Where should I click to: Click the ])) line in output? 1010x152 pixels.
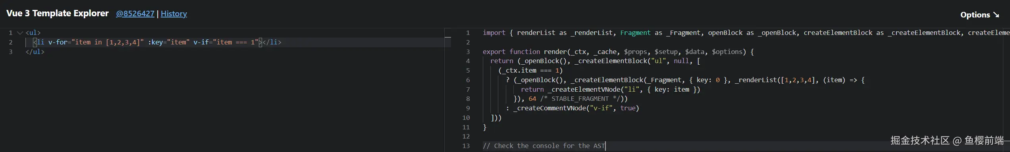(496, 117)
